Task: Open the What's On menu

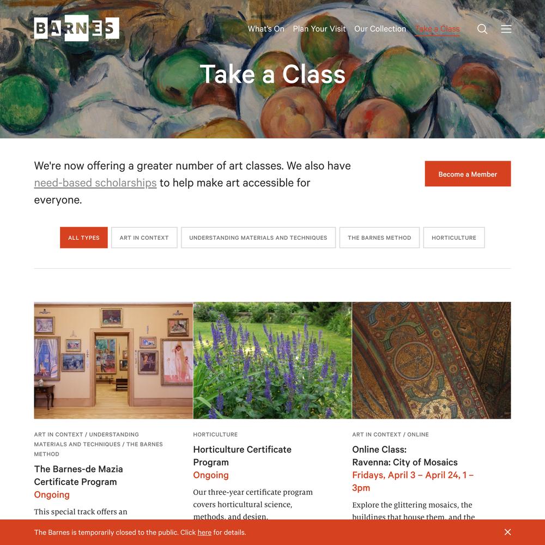Action: click(x=266, y=29)
